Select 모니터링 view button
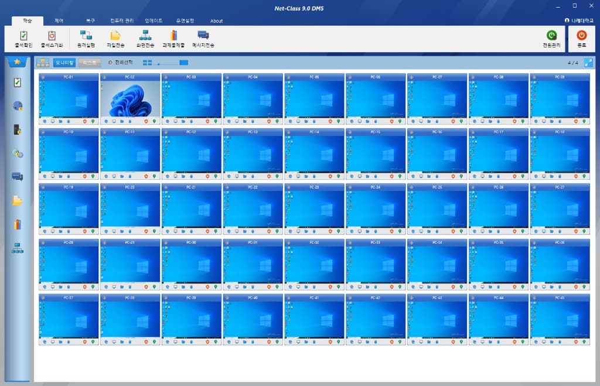Viewport: 600px width, 386px height. [x=64, y=63]
